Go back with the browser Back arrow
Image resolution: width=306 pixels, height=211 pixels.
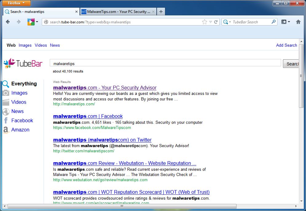pyautogui.click(x=8, y=22)
